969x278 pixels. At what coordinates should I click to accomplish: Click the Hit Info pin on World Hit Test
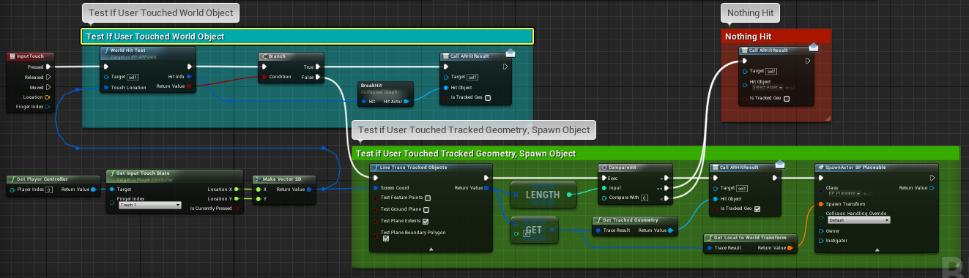[x=190, y=76]
